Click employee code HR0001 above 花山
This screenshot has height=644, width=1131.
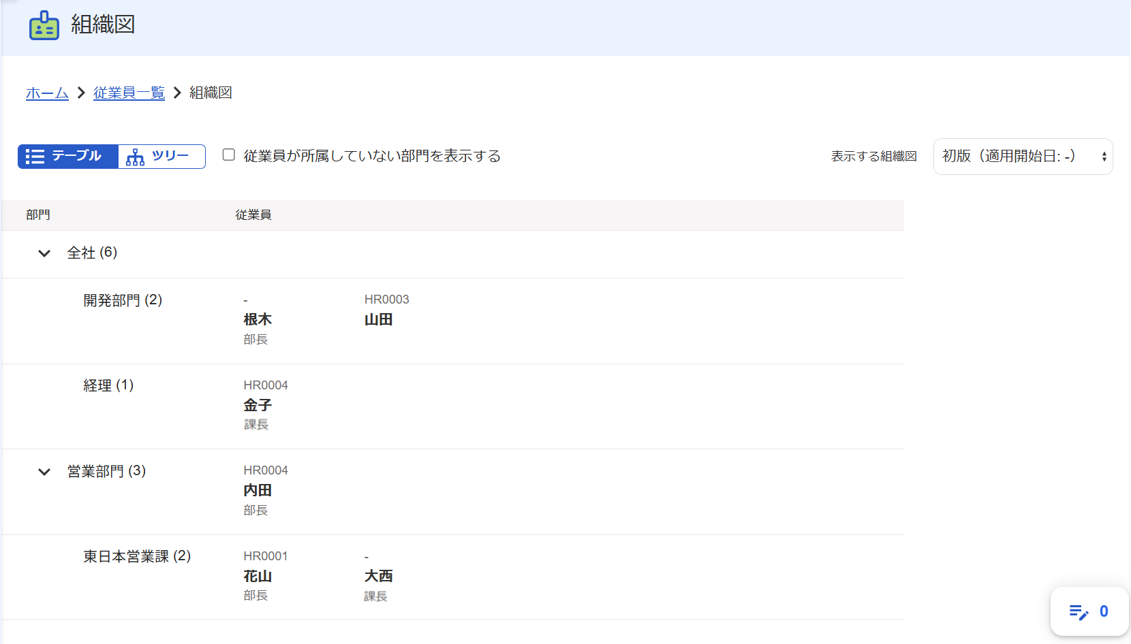266,556
